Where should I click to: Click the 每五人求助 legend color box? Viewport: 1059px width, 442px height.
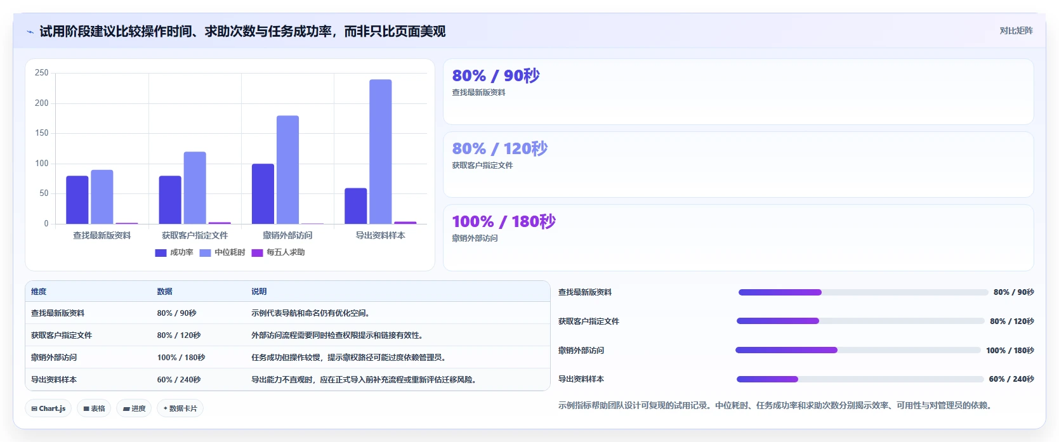257,252
